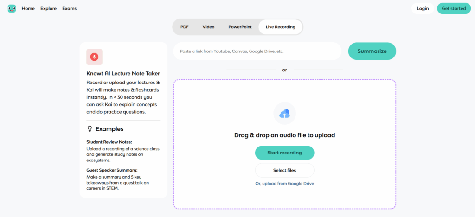The height and width of the screenshot is (217, 475).
Task: Click the careers in STEM description text
Action: click(117, 183)
